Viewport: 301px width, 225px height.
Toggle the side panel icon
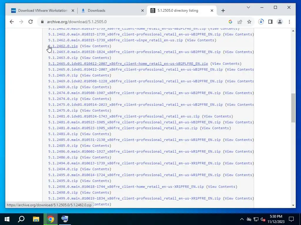[x=270, y=22]
